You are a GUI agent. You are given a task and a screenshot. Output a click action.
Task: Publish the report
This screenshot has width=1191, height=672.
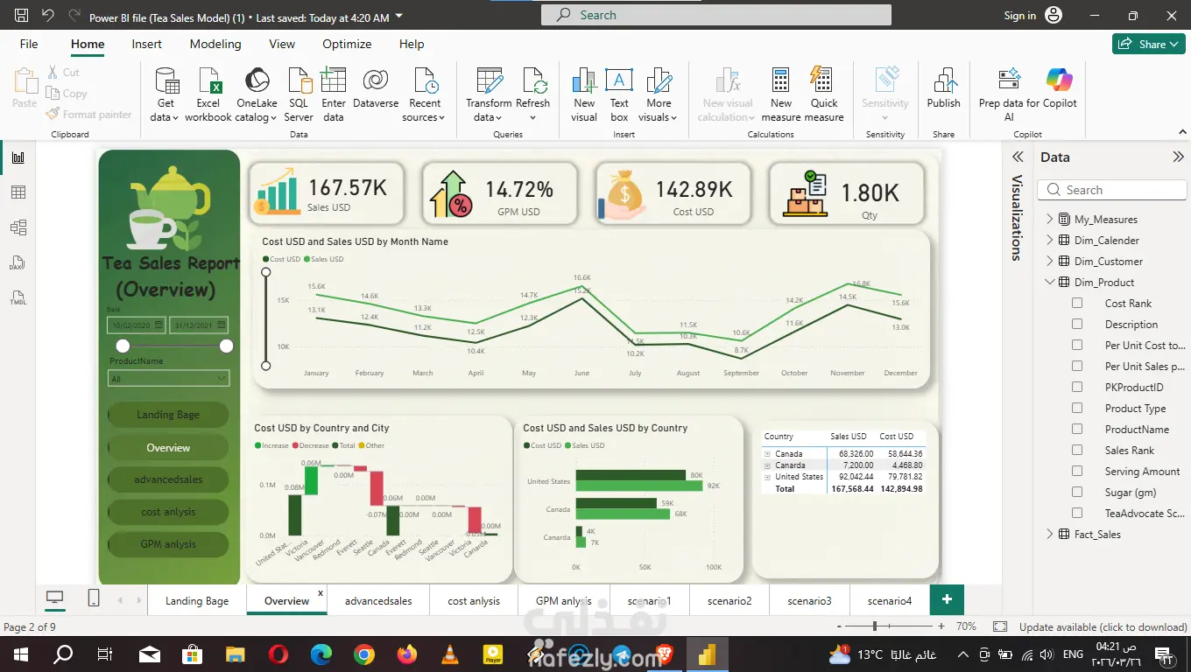coord(944,87)
